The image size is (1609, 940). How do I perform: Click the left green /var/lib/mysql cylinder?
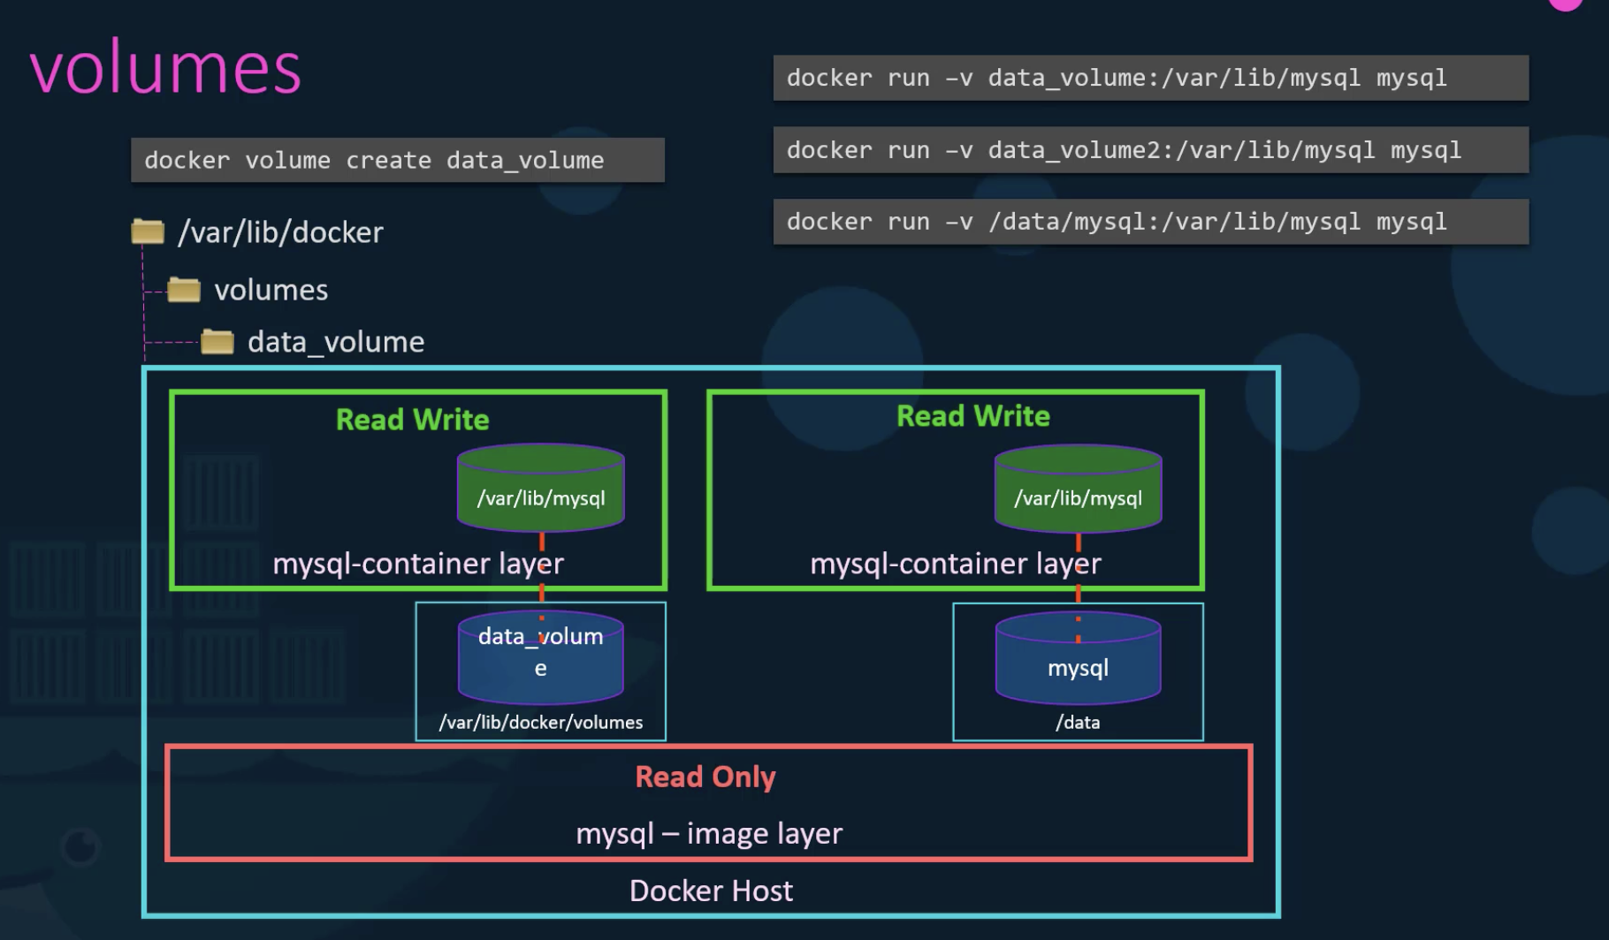tap(541, 489)
